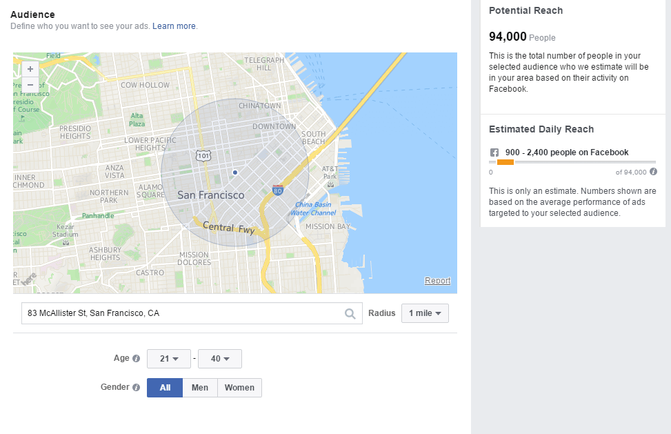The width and height of the screenshot is (671, 434).
Task: Click the Gender info icon
Action: pyautogui.click(x=136, y=388)
